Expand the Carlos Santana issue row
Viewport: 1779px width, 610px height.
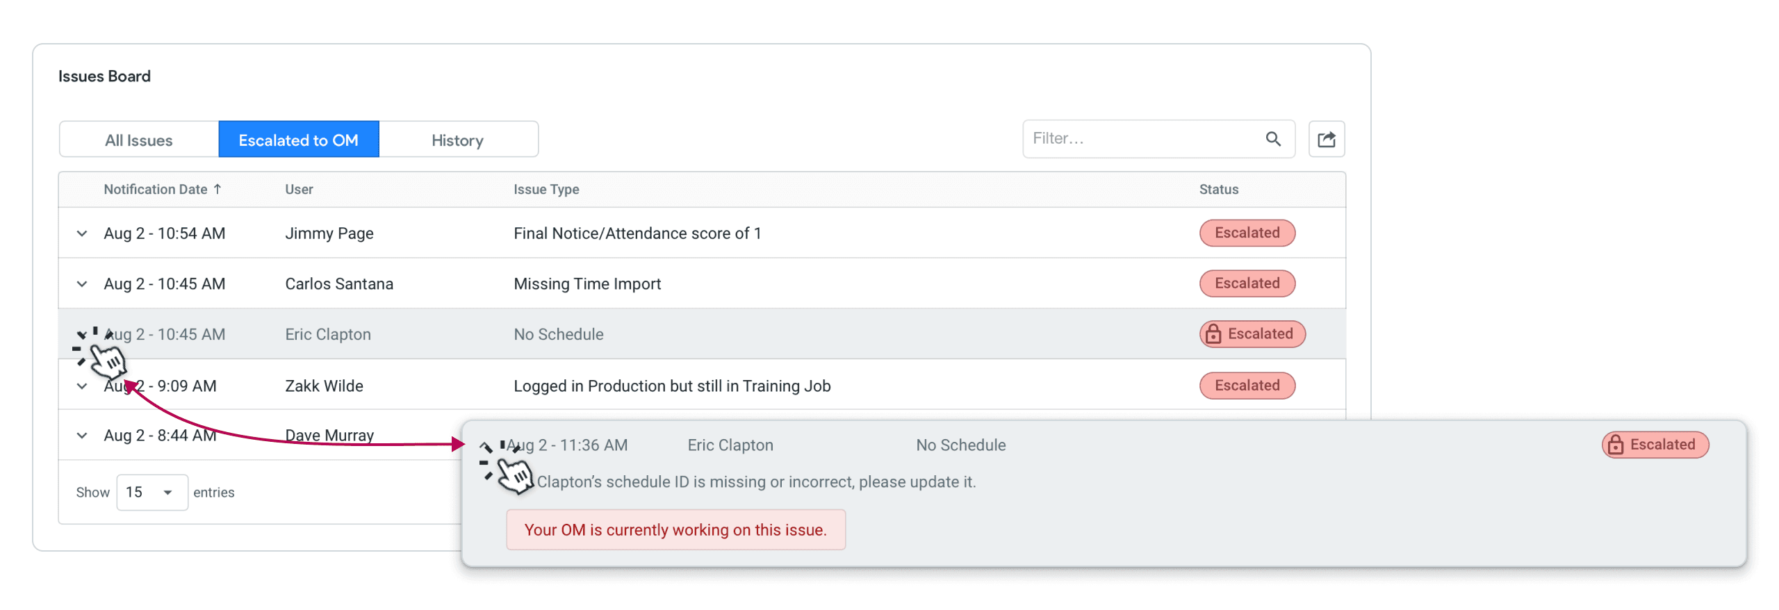pos(82,284)
